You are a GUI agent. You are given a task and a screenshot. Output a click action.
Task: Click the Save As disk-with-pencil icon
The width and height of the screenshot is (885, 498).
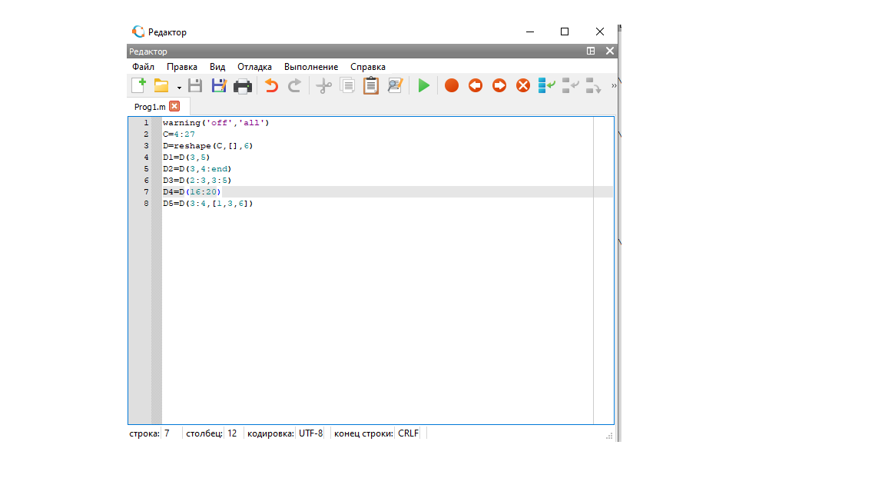pyautogui.click(x=219, y=85)
